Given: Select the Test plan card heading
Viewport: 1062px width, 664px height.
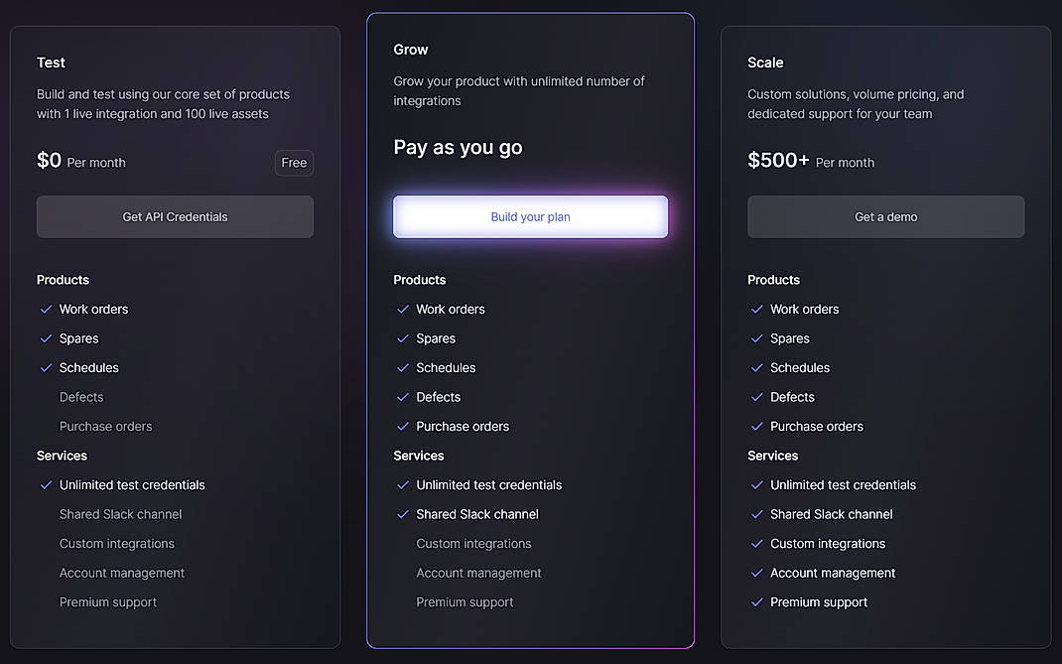Looking at the screenshot, I should [51, 63].
